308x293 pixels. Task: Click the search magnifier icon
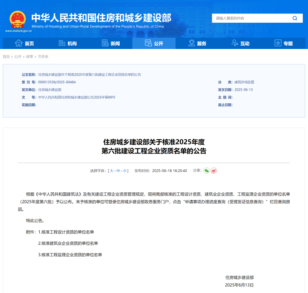(295, 18)
